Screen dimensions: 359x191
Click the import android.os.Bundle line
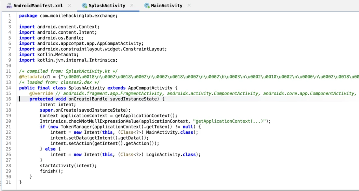(52, 38)
